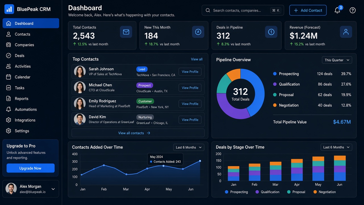Image resolution: width=364 pixels, height=205 pixels.
Task: Click clock icon on New This Month card
Action: pos(198,32)
